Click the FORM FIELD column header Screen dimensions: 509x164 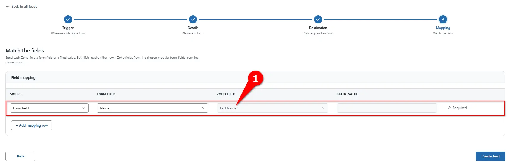pyautogui.click(x=106, y=94)
